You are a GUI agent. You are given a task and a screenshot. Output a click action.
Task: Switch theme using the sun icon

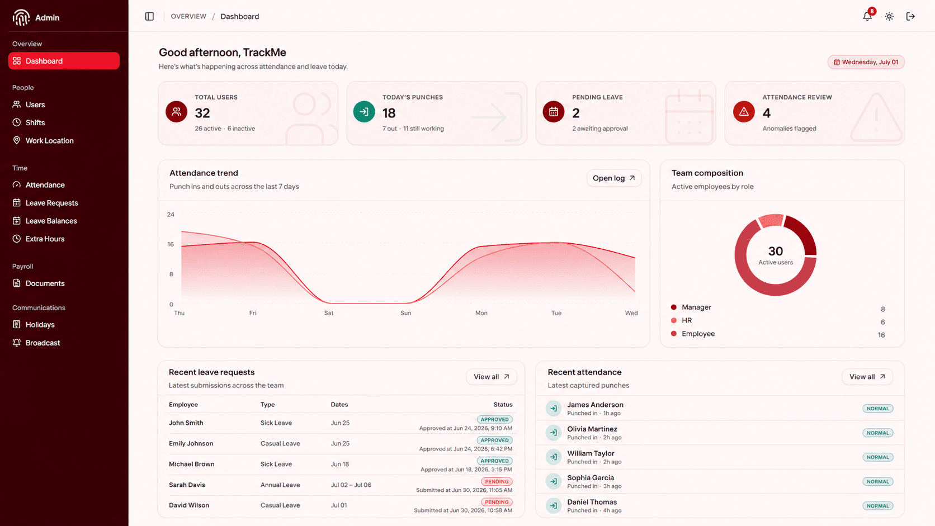click(889, 16)
